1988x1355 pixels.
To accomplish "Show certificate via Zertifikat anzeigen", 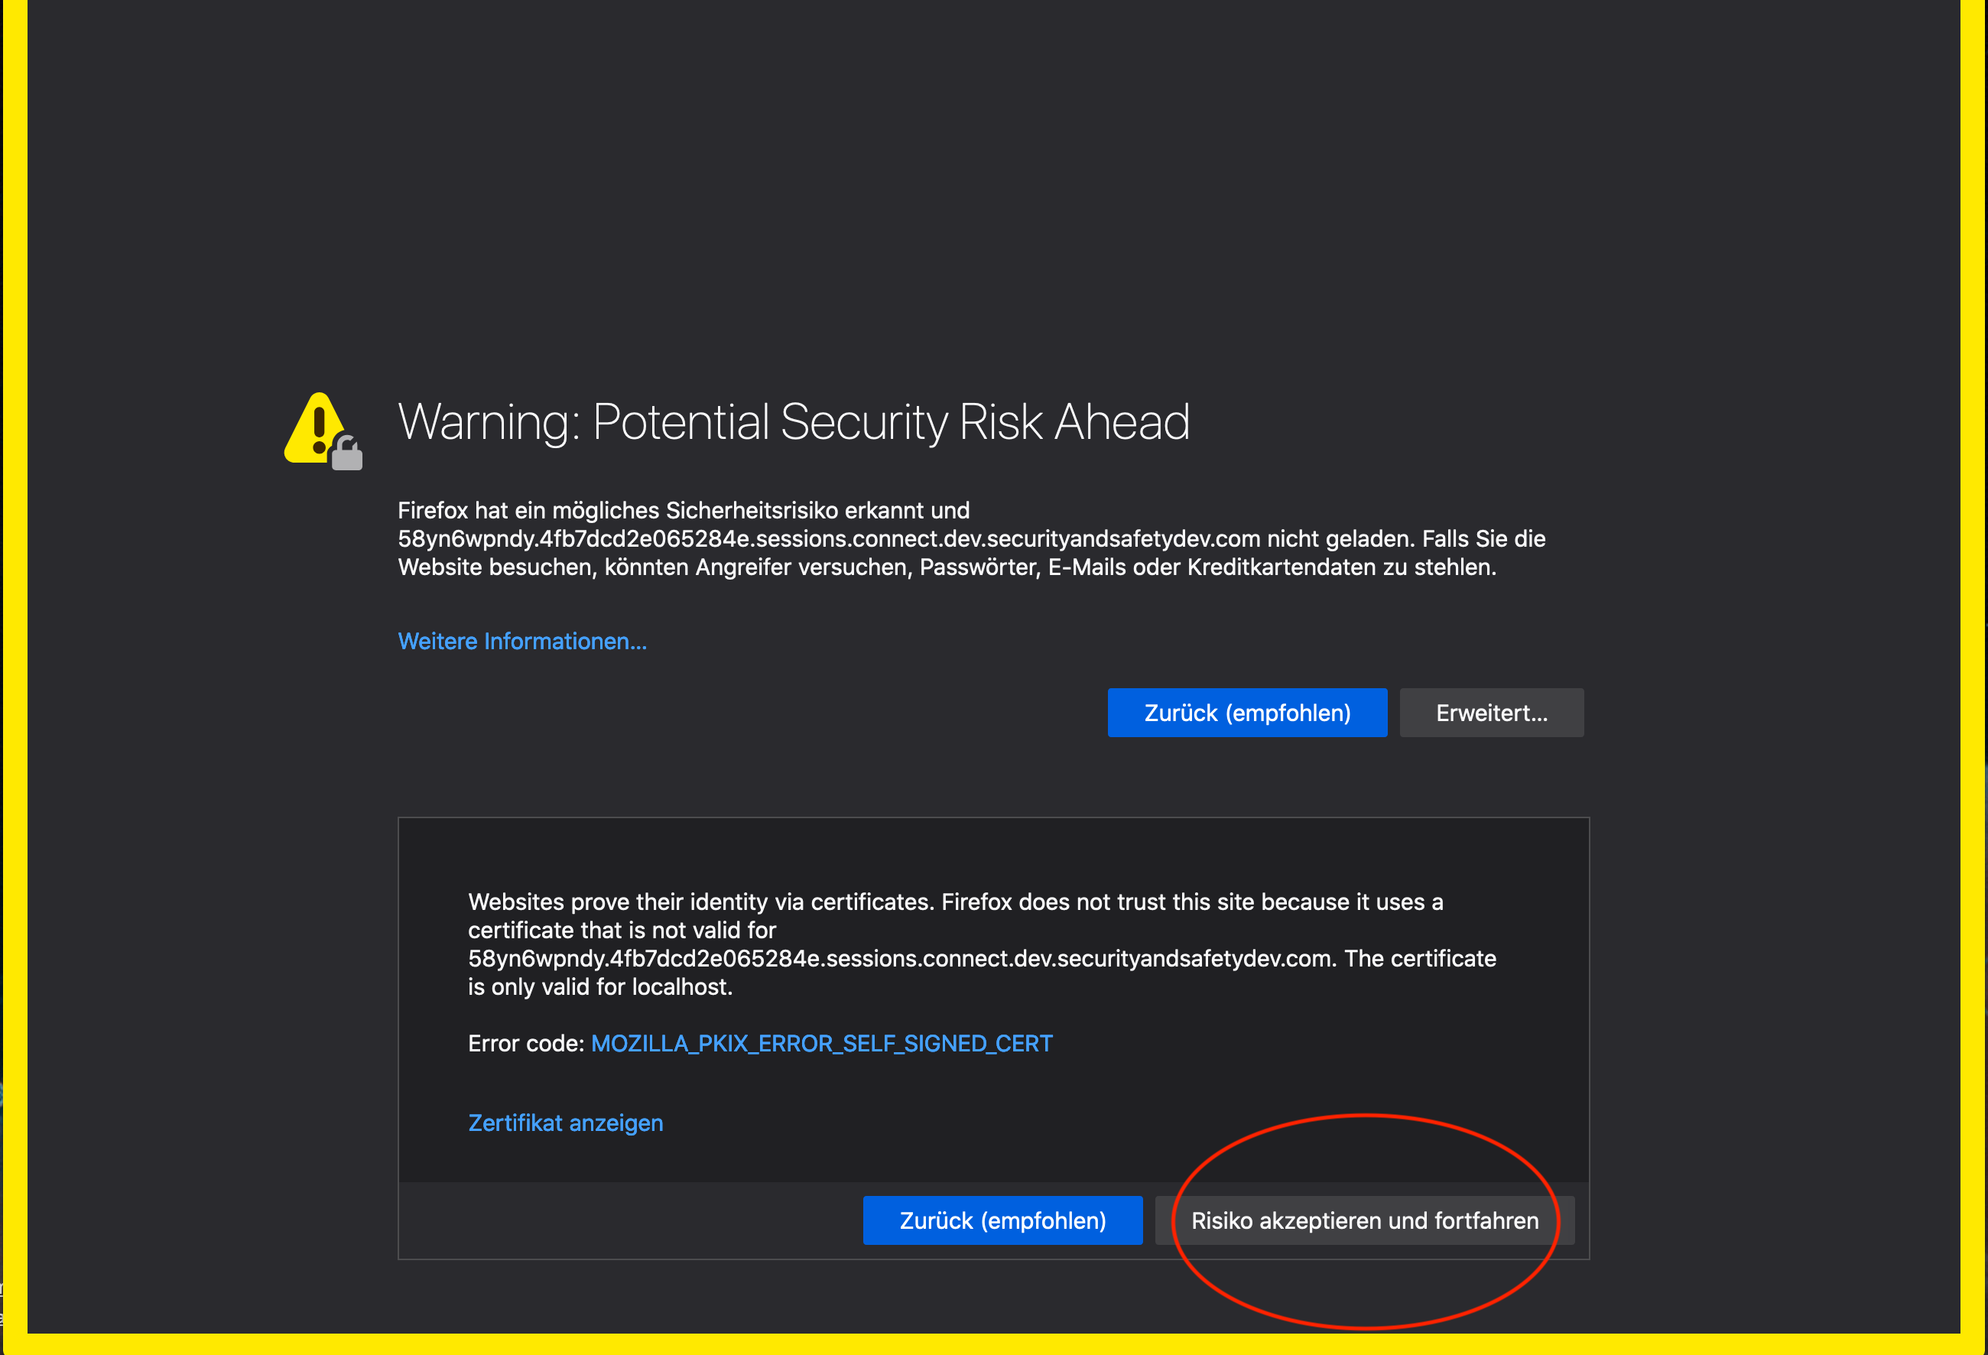I will point(566,1123).
